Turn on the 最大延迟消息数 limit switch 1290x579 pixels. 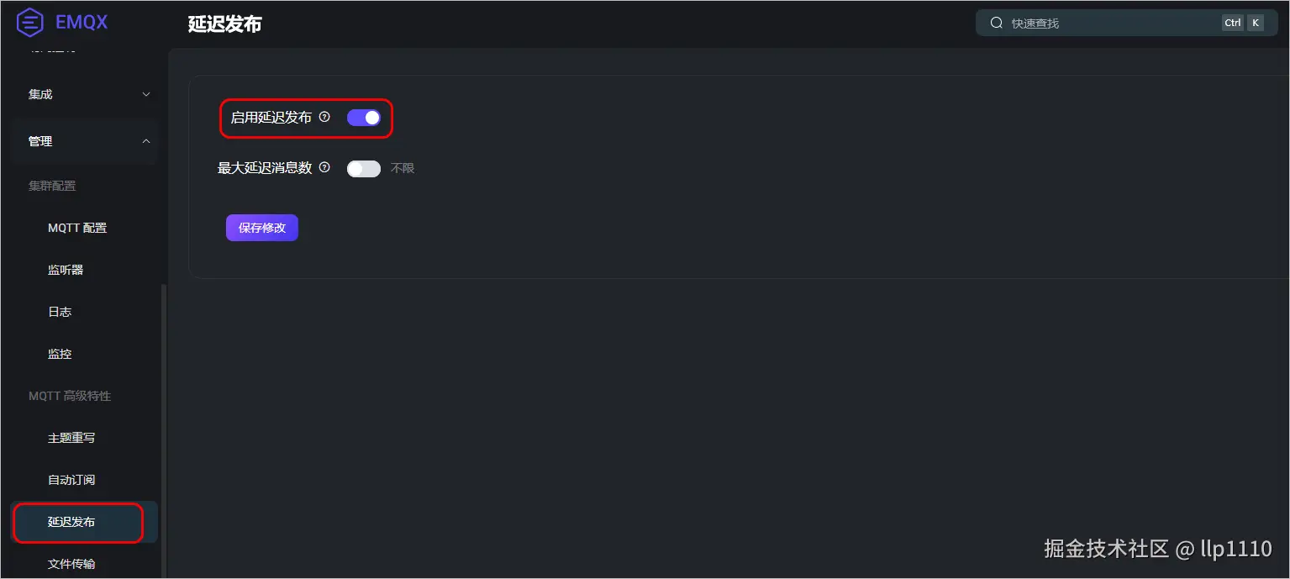coord(364,168)
